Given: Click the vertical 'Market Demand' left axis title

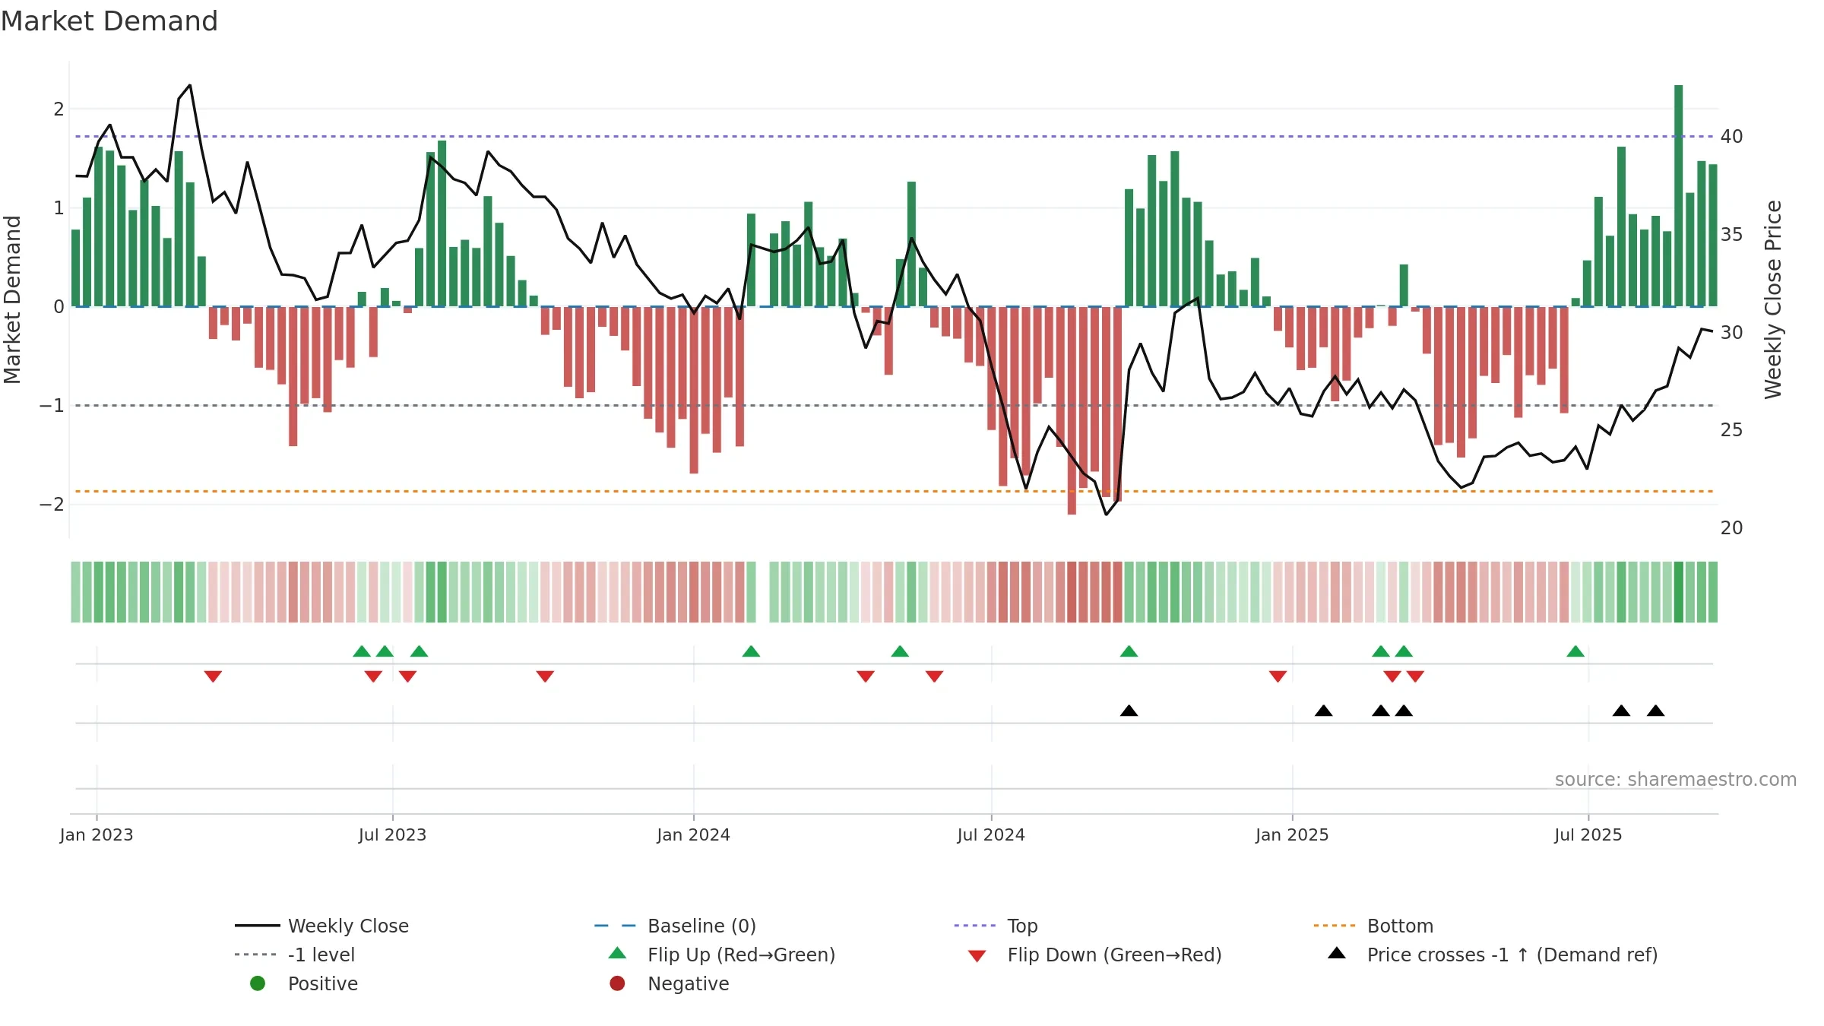Looking at the screenshot, I should 12,299.
